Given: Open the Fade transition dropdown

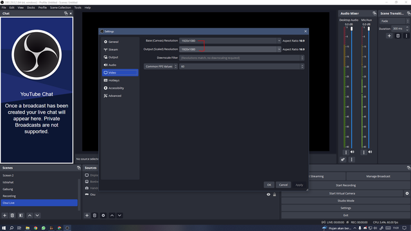Looking at the screenshot, I should (394, 21).
